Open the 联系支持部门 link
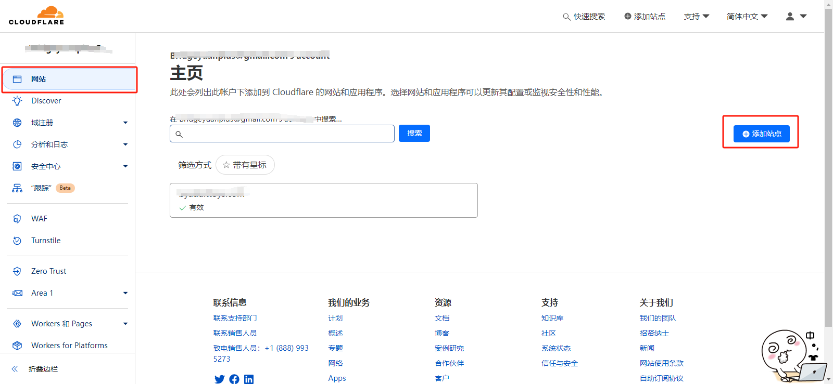833x384 pixels. 235,318
